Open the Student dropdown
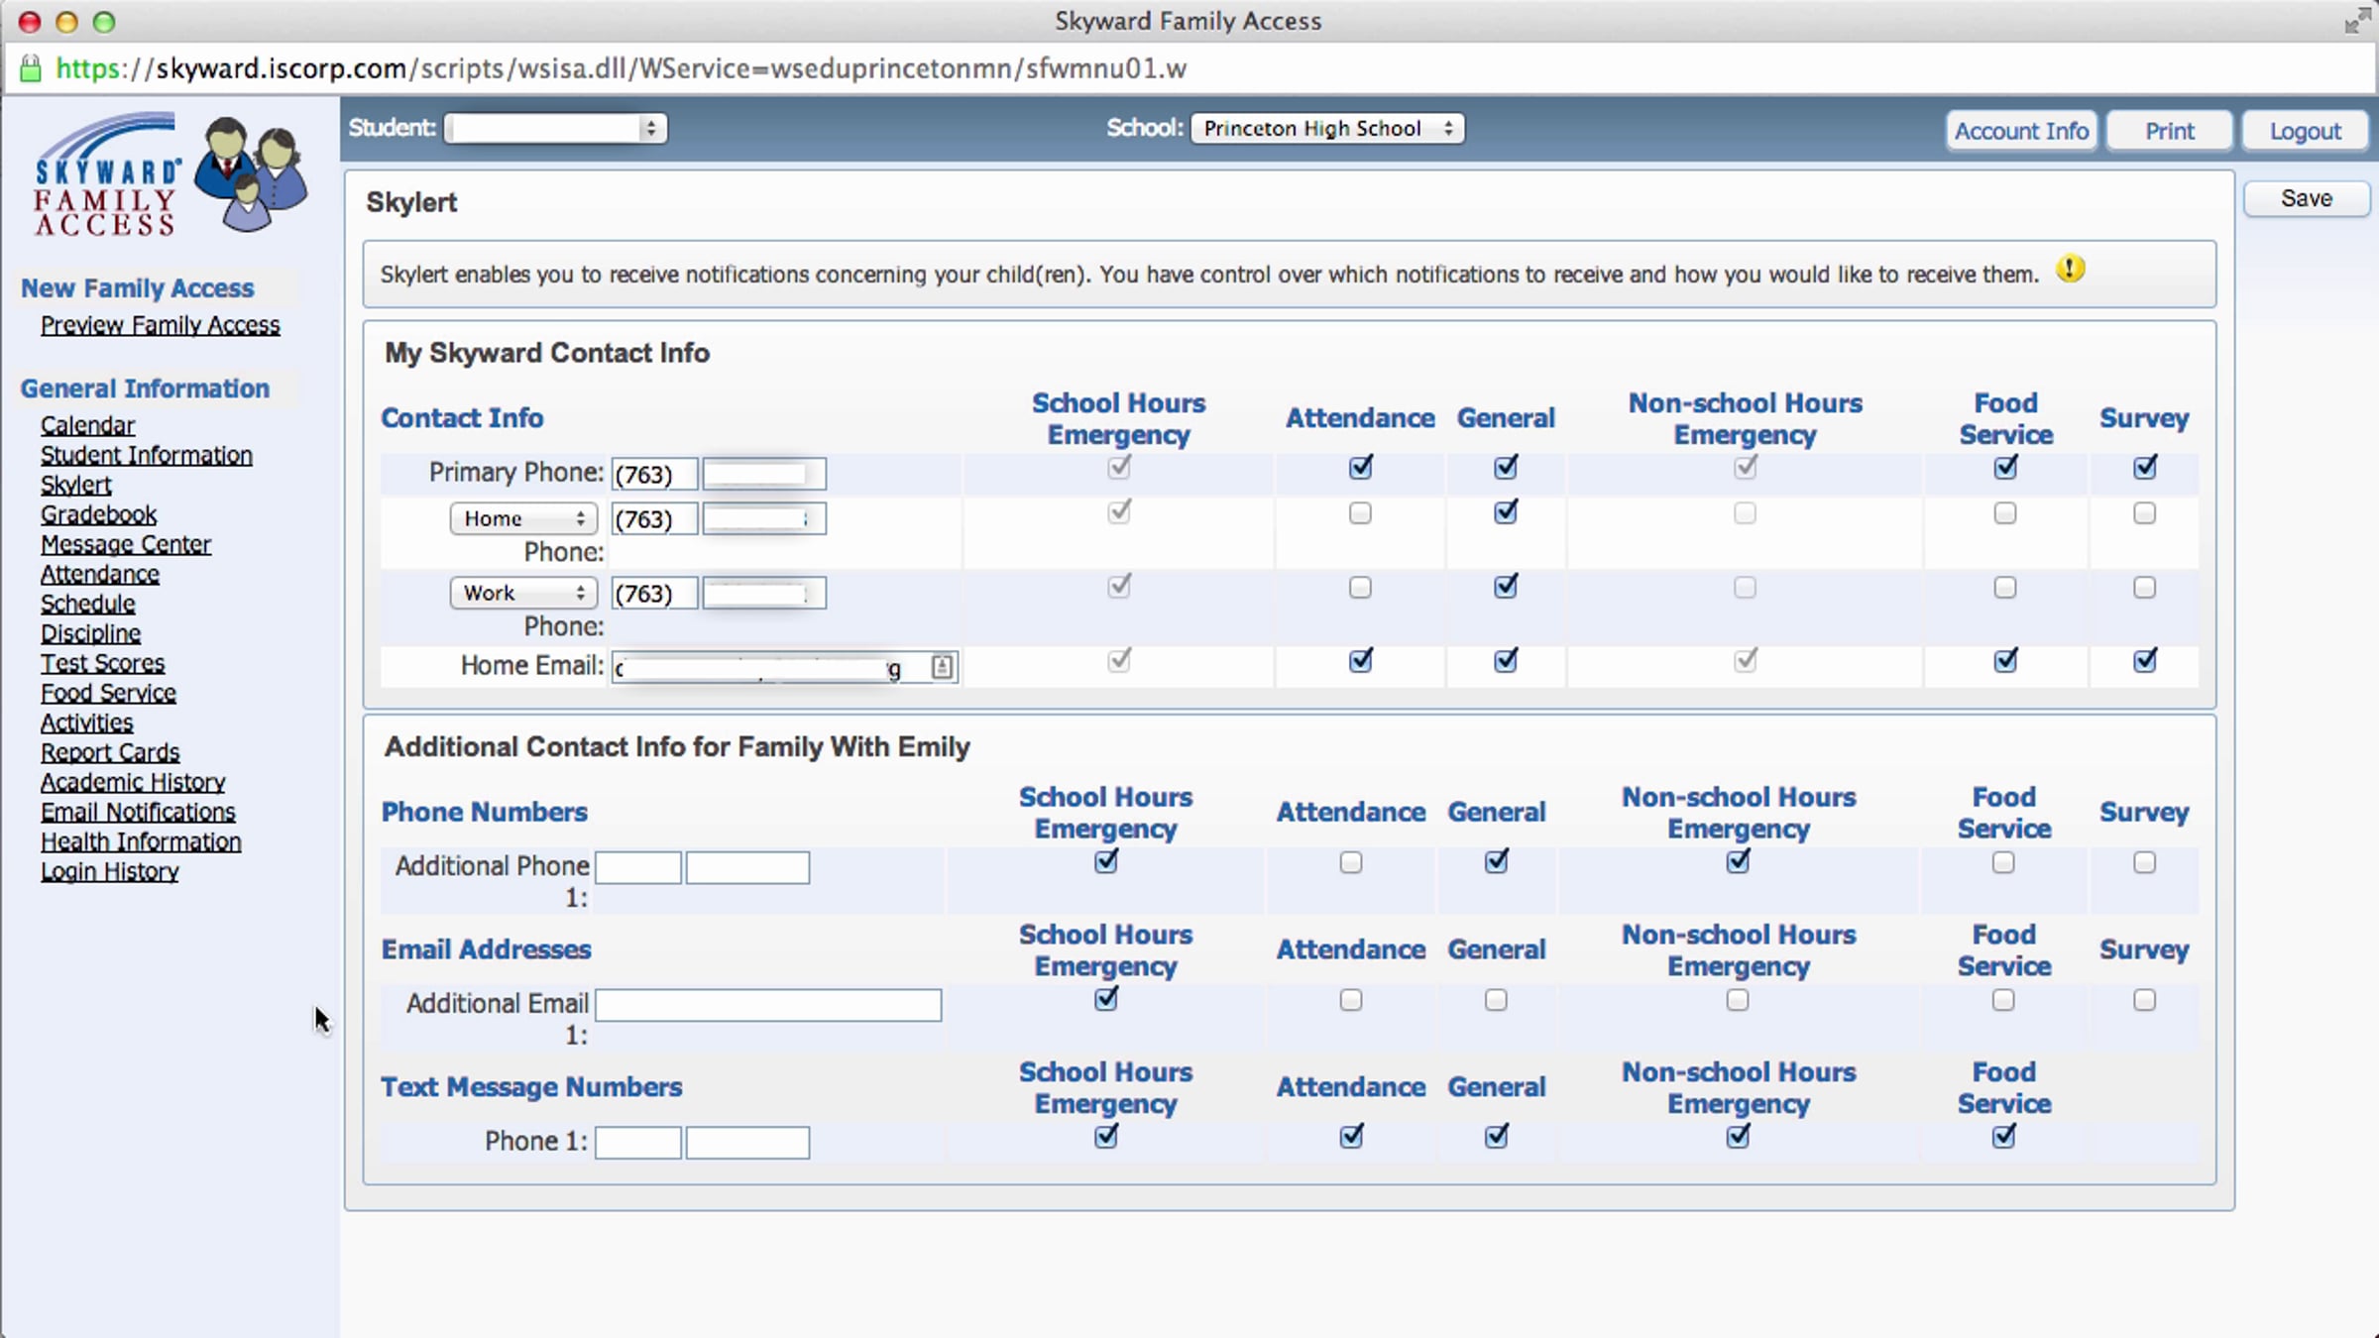Image resolution: width=2379 pixels, height=1338 pixels. (x=555, y=128)
